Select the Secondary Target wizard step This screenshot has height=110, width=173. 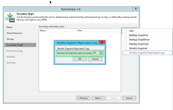click(20, 45)
